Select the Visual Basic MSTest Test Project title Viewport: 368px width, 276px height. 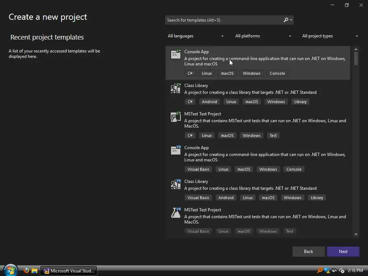203,210
